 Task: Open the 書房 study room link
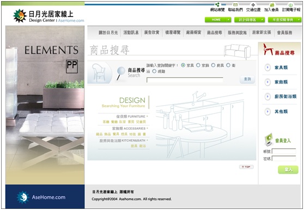tap(131, 122)
